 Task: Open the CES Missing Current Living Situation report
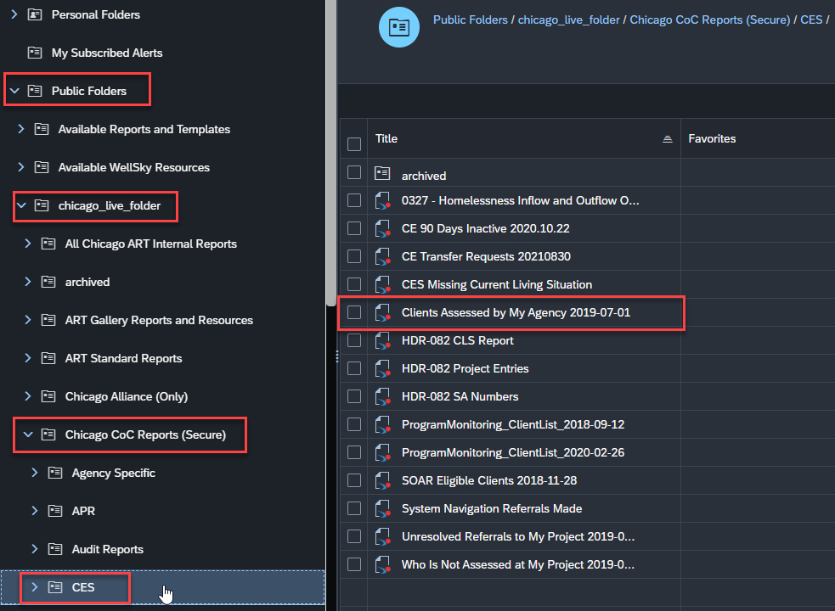pos(496,284)
